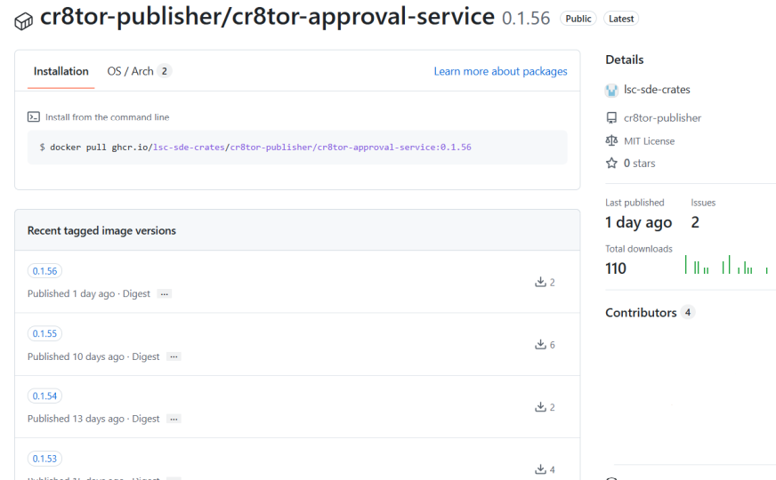The width and height of the screenshot is (776, 480).
Task: Open the cr8tor-publisher repository link
Action: coord(662,117)
